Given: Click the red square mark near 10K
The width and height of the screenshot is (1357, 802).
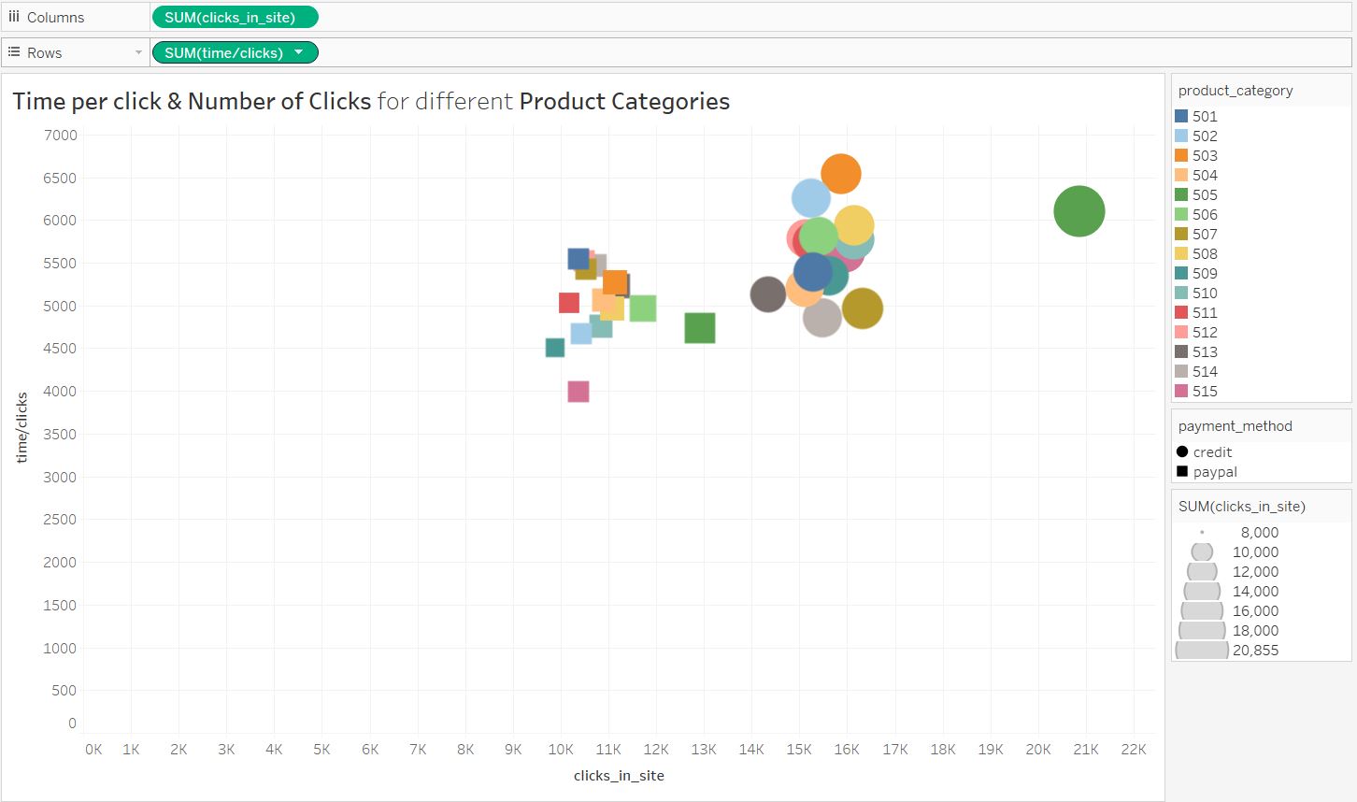Looking at the screenshot, I should (x=568, y=303).
